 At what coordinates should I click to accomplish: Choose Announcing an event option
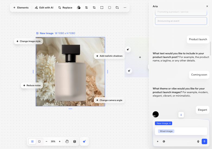(x=181, y=21)
